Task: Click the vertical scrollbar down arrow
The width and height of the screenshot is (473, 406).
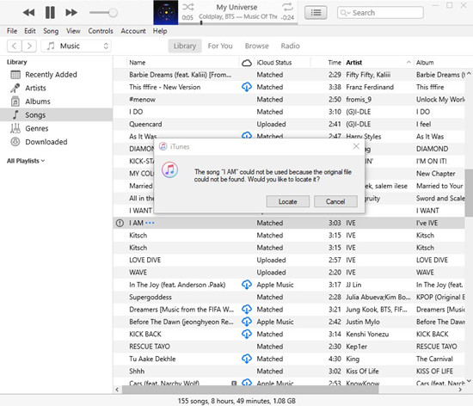Action: (x=469, y=381)
